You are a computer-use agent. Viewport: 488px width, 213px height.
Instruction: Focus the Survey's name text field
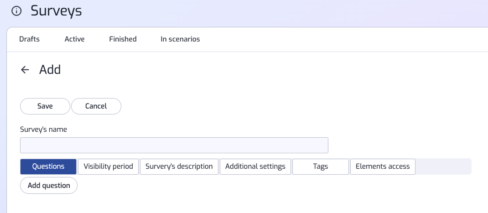click(174, 145)
